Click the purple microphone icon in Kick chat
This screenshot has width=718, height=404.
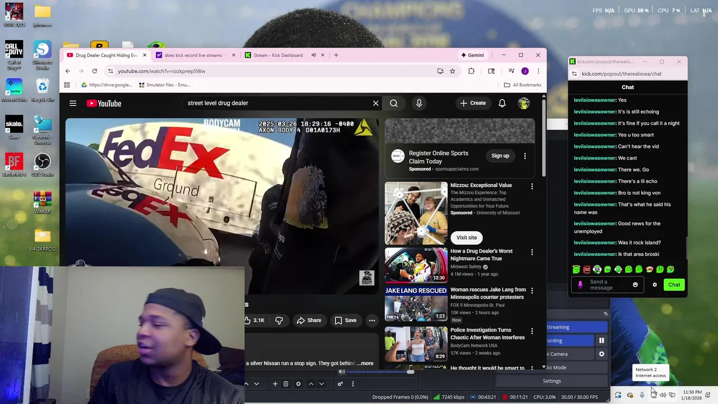(x=580, y=285)
